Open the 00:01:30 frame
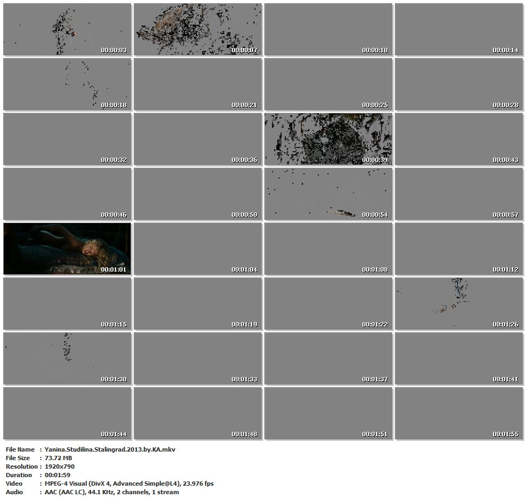 [67, 358]
